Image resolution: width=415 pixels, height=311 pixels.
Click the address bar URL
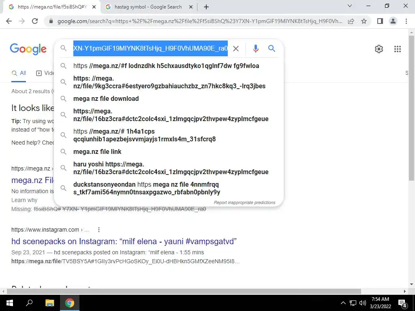point(200,21)
